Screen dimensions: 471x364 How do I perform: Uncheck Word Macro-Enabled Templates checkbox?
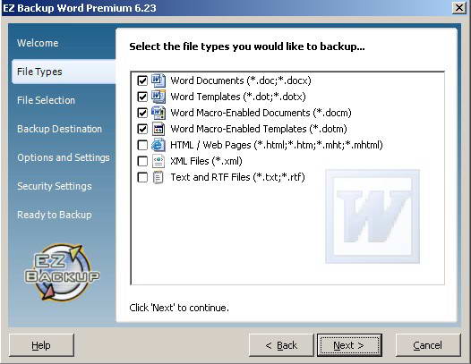[142, 129]
